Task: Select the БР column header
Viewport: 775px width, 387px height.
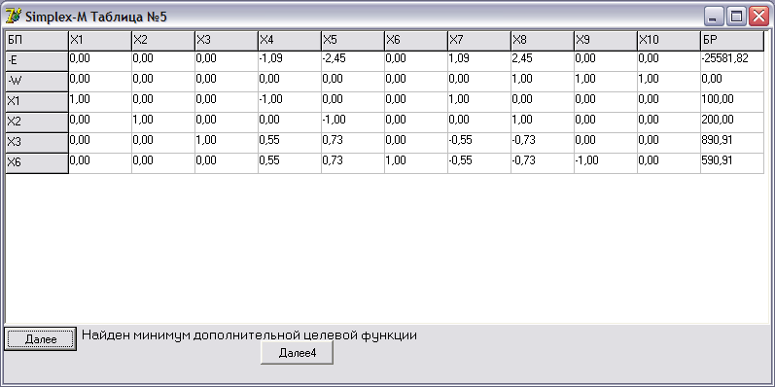Action: (732, 41)
